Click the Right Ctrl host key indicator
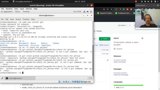The height and width of the screenshot is (90, 160). point(87,82)
